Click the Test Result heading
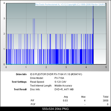Screen dimensions: 111x111 [20, 89]
